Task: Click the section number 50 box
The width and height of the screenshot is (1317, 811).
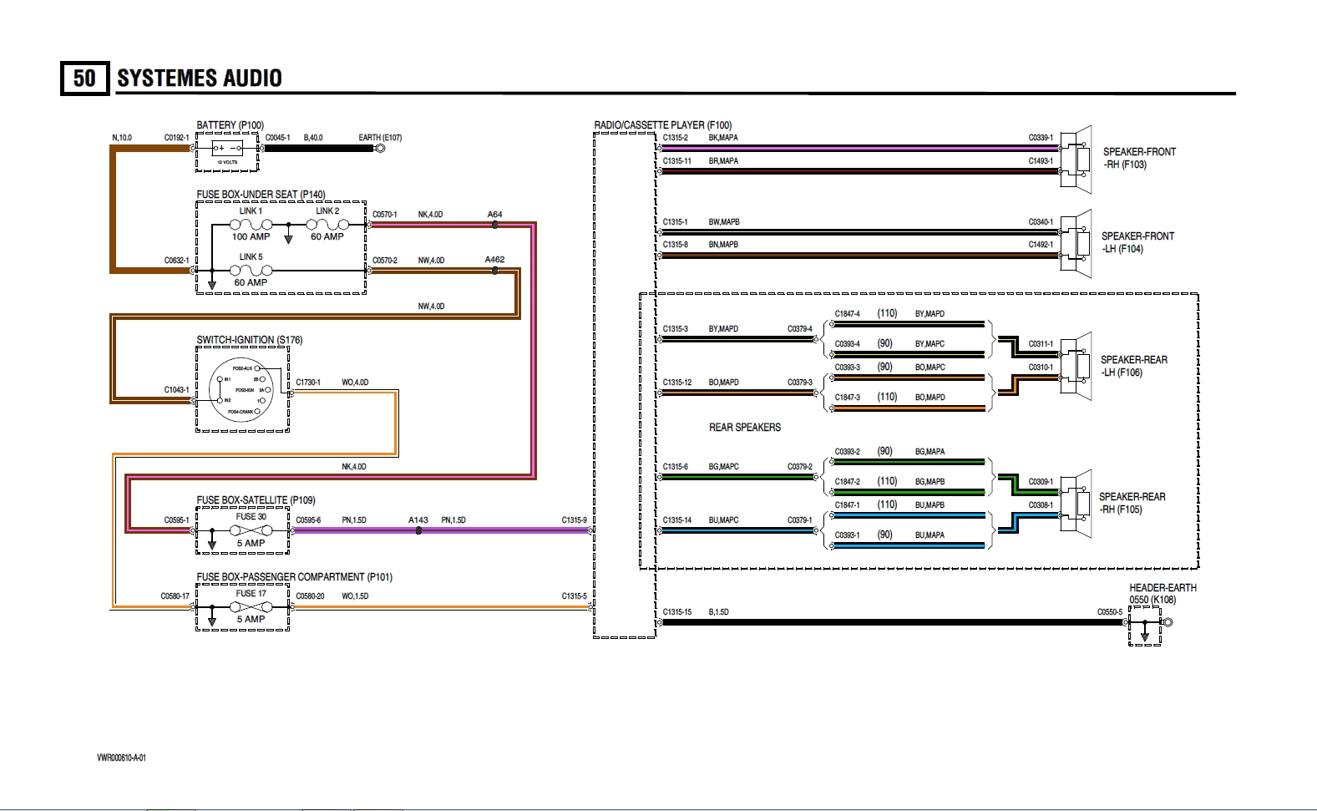Action: [84, 79]
